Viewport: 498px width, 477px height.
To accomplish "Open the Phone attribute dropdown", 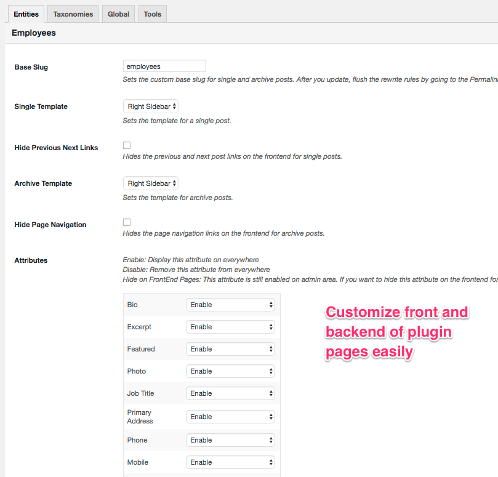I will (x=230, y=440).
